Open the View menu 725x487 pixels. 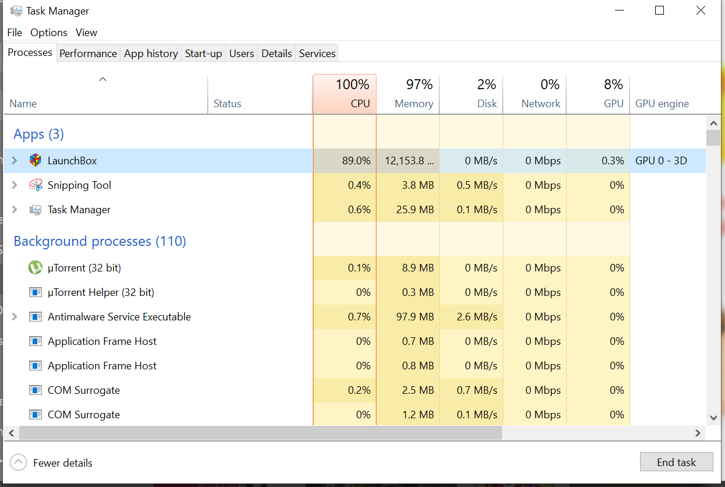(86, 33)
